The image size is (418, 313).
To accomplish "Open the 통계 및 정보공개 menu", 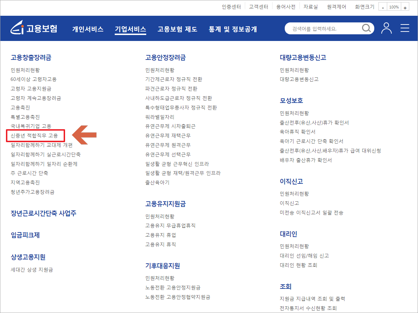I will (233, 29).
